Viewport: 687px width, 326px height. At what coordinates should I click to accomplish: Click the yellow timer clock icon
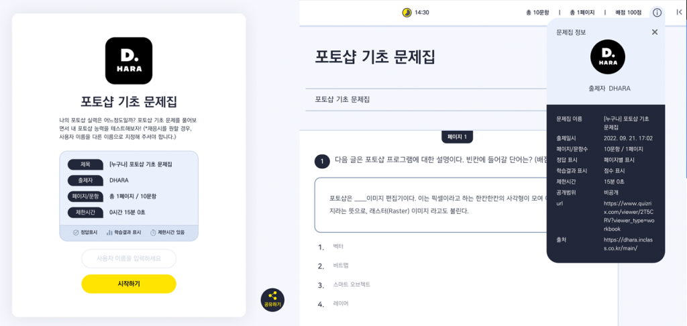(x=407, y=12)
